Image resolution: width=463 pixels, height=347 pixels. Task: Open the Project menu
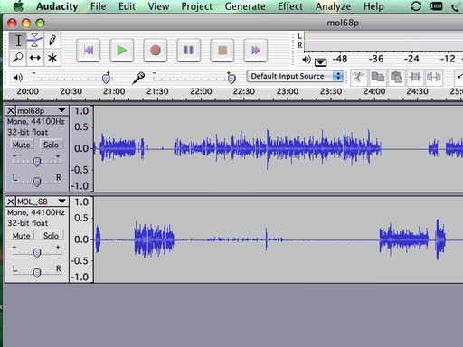point(197,6)
